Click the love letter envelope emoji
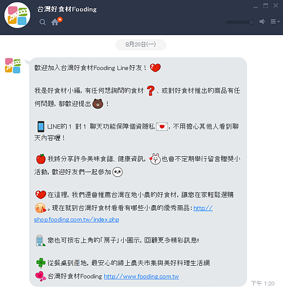Screen dimensions: 283x292 pos(162,127)
